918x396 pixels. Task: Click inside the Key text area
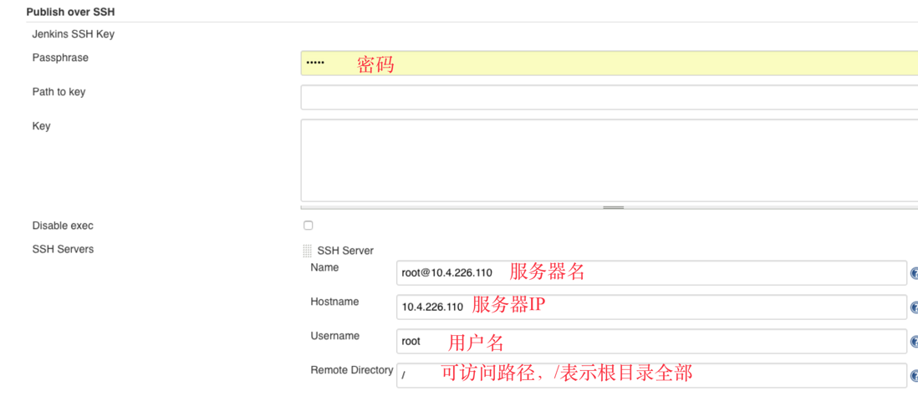coord(609,160)
